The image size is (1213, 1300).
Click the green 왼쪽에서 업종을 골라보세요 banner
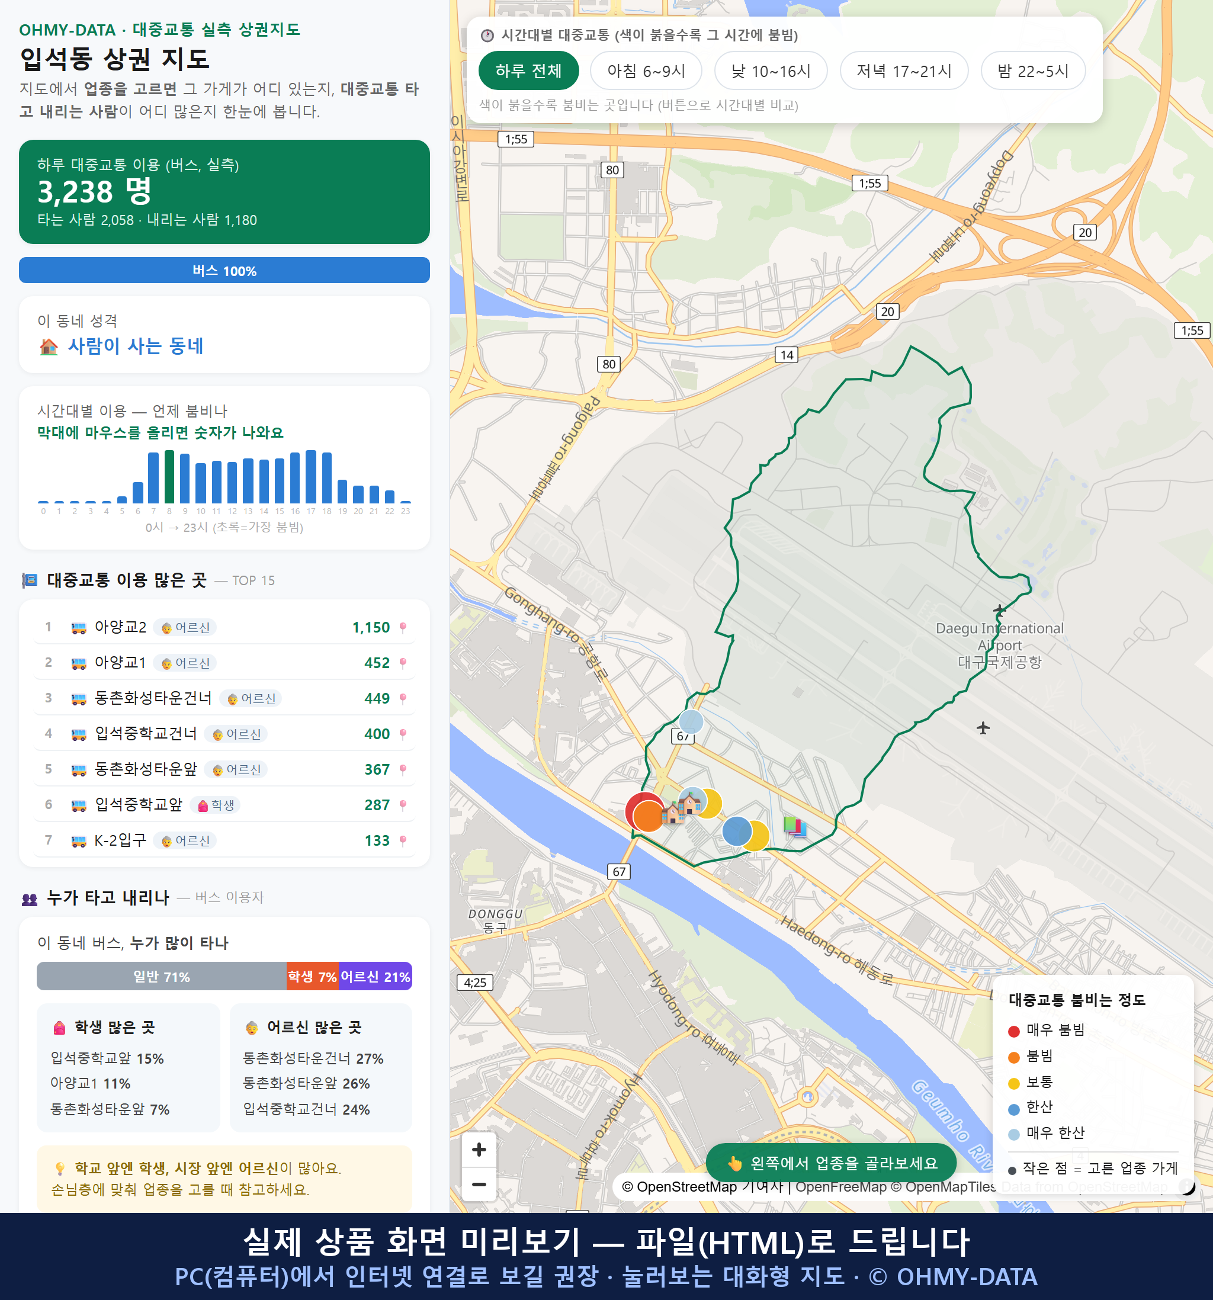(831, 1163)
